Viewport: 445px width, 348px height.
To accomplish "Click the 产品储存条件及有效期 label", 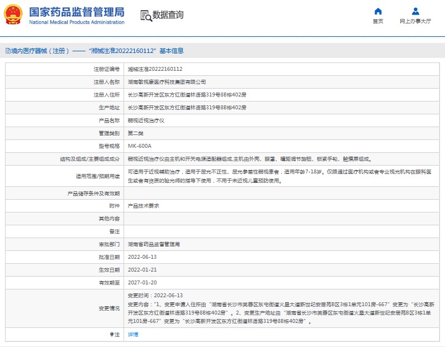I will [94, 194].
